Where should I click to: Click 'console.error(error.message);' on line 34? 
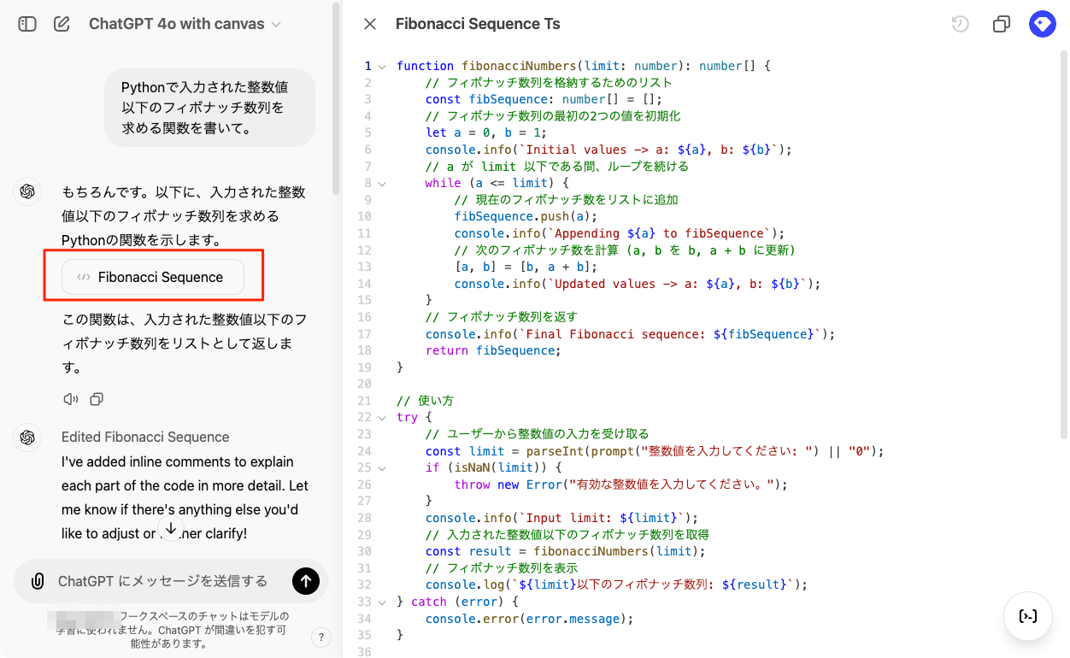(x=530, y=619)
